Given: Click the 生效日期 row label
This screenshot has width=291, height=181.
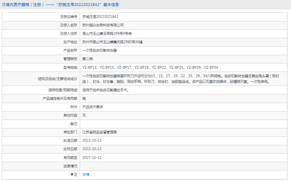Looking at the screenshot, I should click(70, 149).
